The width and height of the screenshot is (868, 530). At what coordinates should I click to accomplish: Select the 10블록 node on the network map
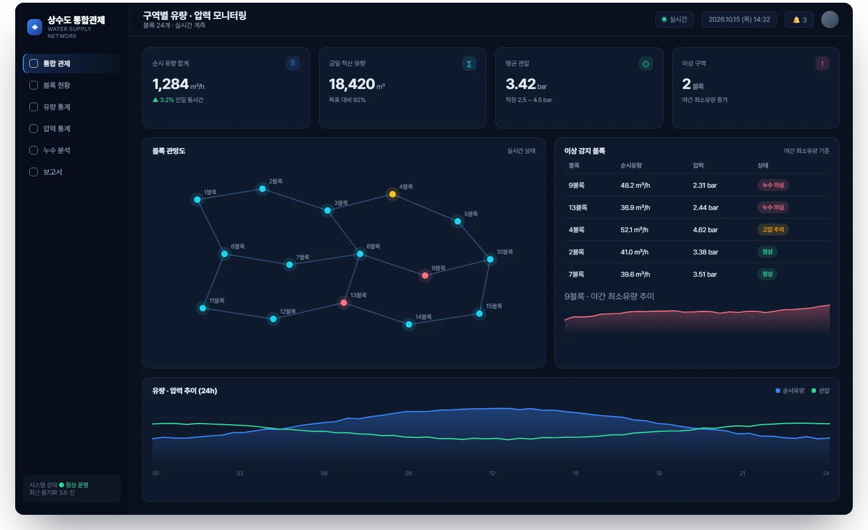coord(490,259)
